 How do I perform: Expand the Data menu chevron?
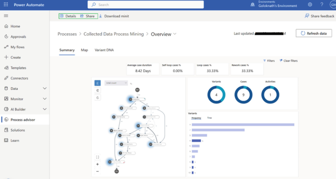coord(45,88)
